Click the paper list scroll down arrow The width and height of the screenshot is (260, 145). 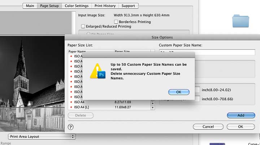(x=152, y=107)
